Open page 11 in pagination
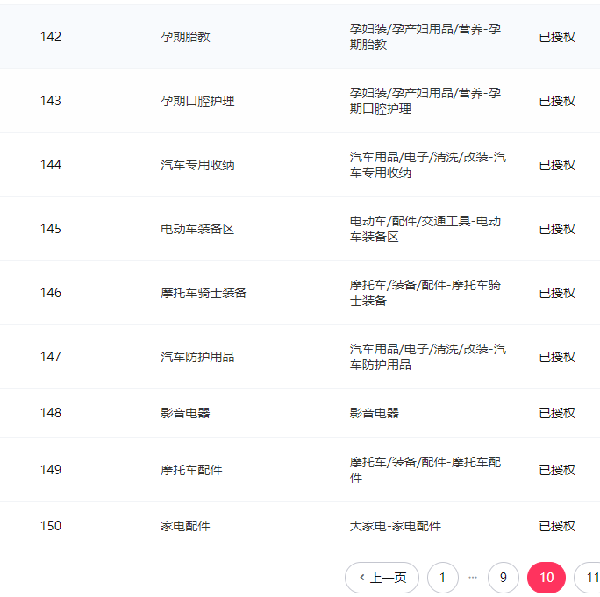The height and width of the screenshot is (597, 600). pyautogui.click(x=590, y=578)
